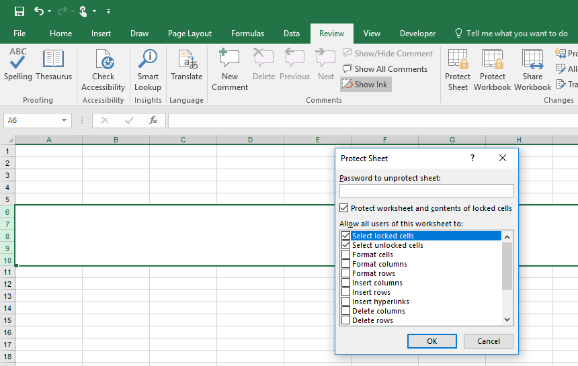Screen dimensions: 578x366
Task: Click in the password to unprotect field
Action: [426, 191]
